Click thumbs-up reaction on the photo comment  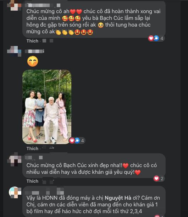tap(77, 141)
